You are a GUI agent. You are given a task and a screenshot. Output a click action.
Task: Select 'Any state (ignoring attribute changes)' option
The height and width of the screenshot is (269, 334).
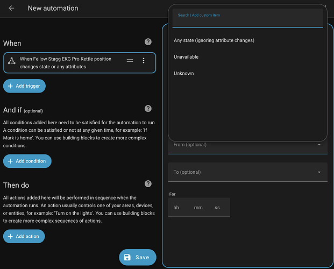click(x=214, y=40)
